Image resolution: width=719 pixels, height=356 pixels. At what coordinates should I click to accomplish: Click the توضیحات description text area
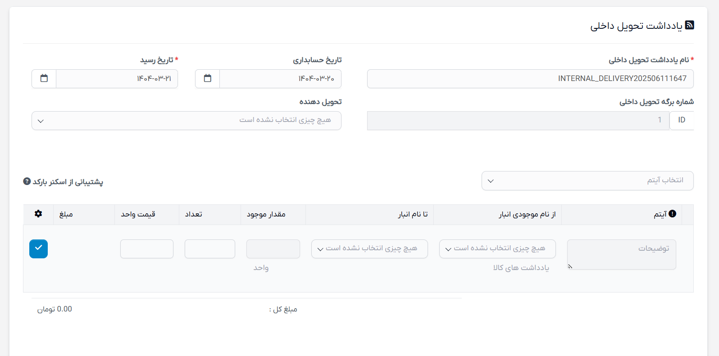pos(622,255)
